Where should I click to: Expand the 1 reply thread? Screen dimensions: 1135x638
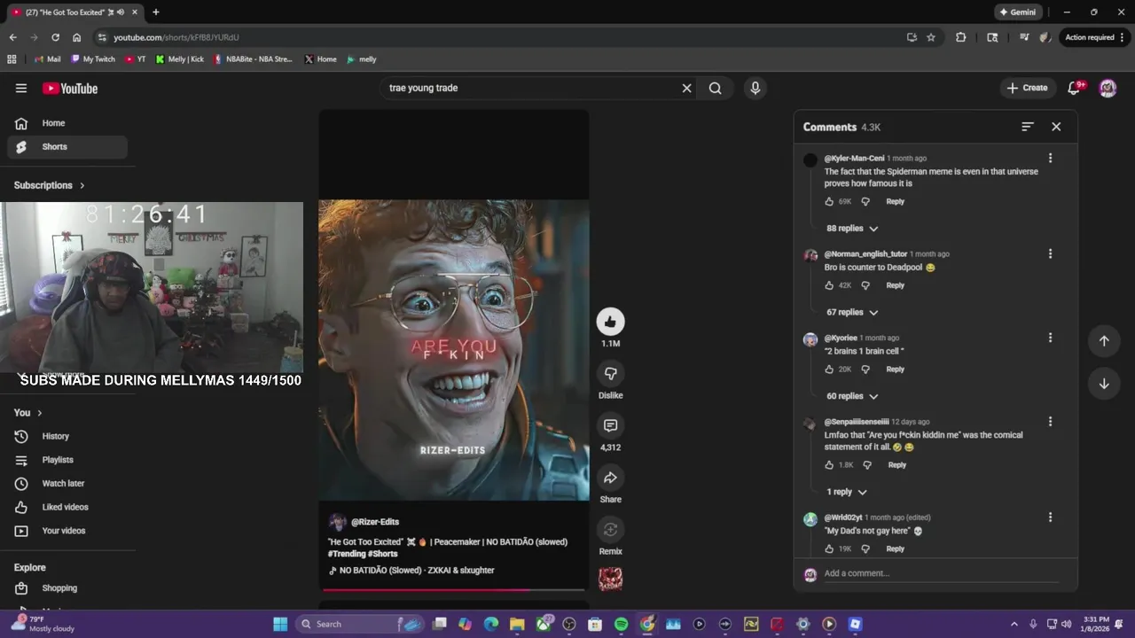pyautogui.click(x=846, y=492)
